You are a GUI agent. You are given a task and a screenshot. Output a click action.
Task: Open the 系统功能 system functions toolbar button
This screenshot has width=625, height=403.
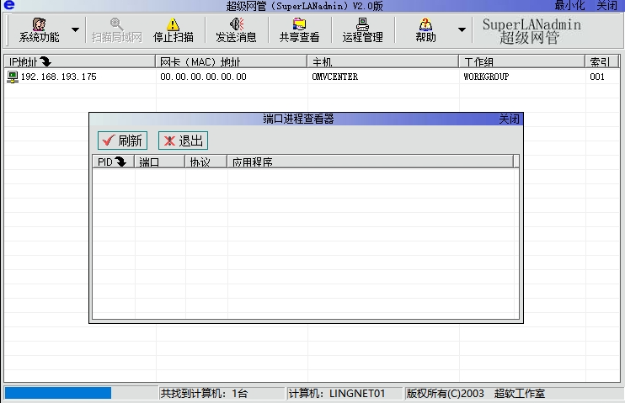coord(39,30)
